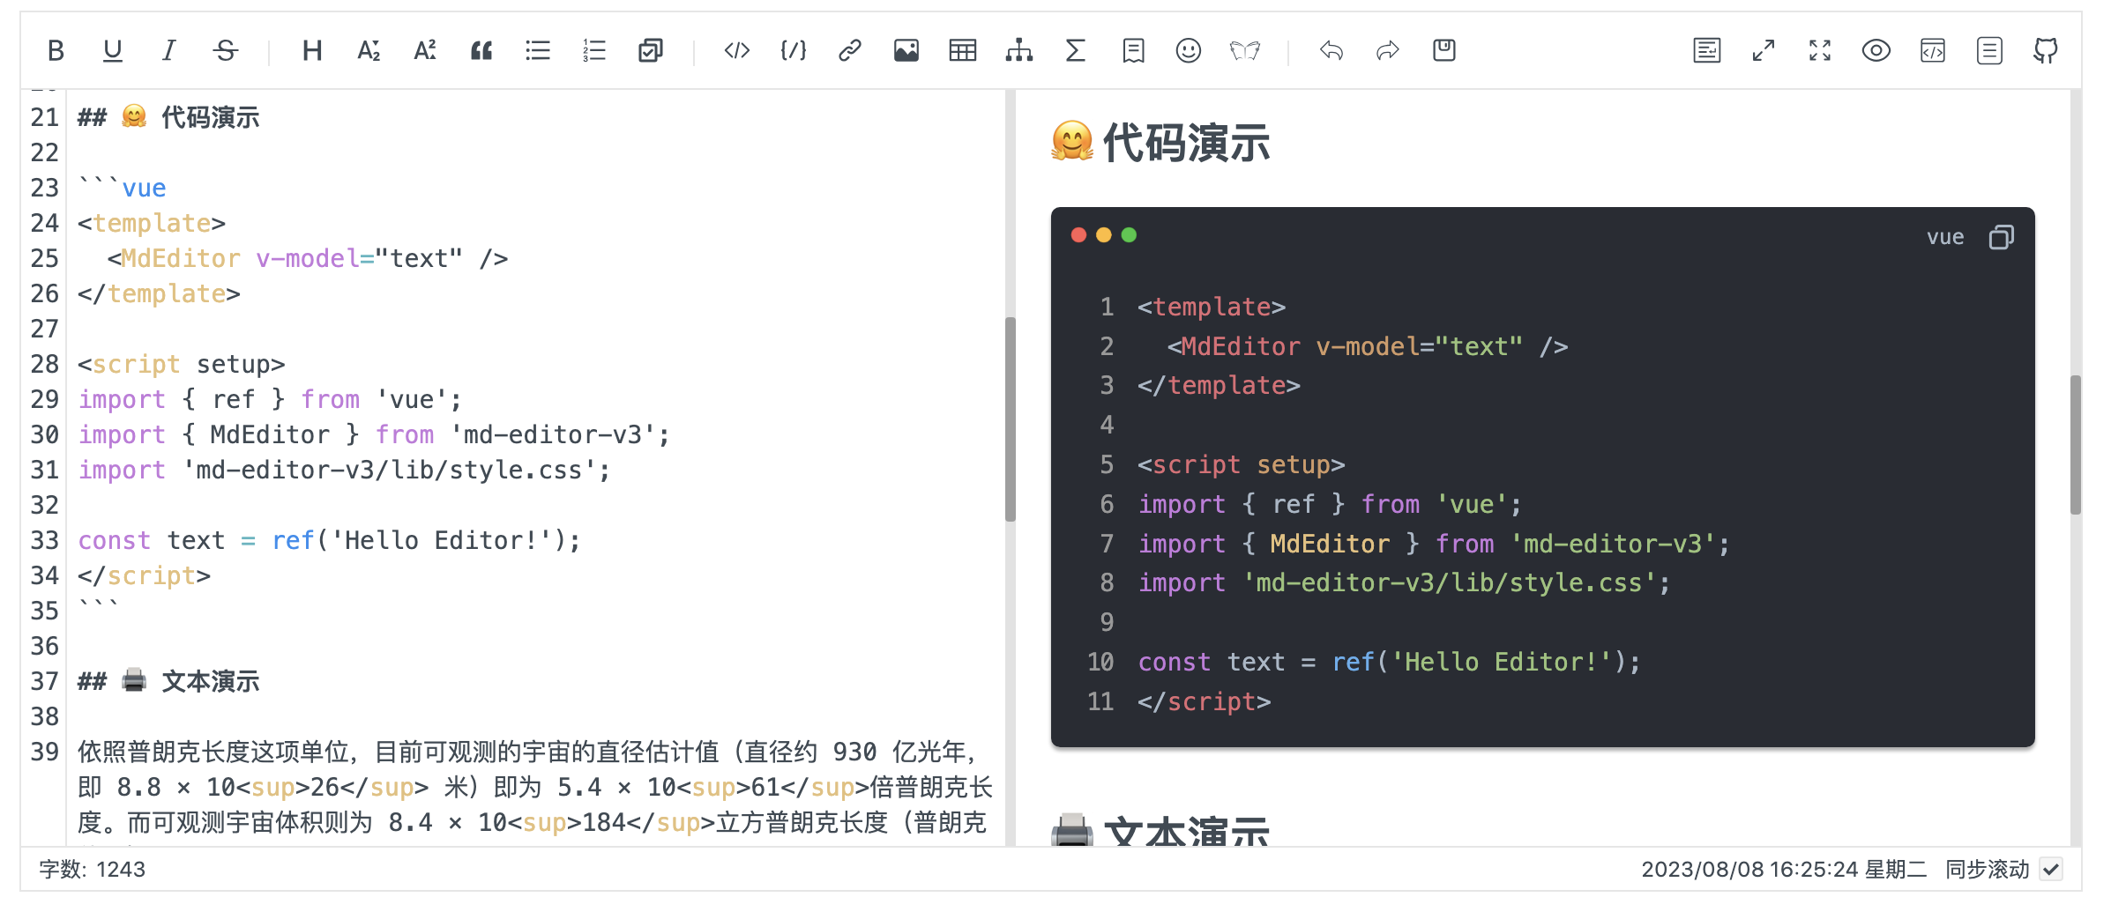The width and height of the screenshot is (2111, 897).
Task: Open the heading (H) menu
Action: pos(311,50)
